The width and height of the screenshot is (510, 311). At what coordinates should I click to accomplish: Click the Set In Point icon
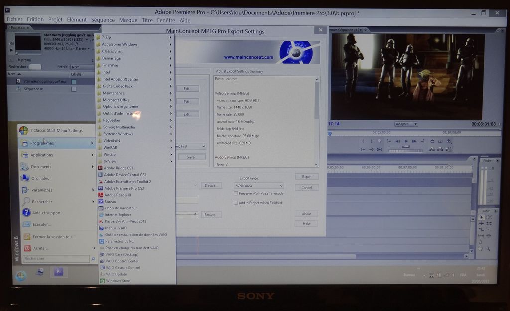pyautogui.click(x=363, y=141)
